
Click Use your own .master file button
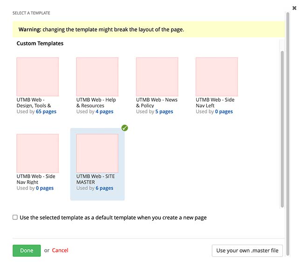pos(247,251)
